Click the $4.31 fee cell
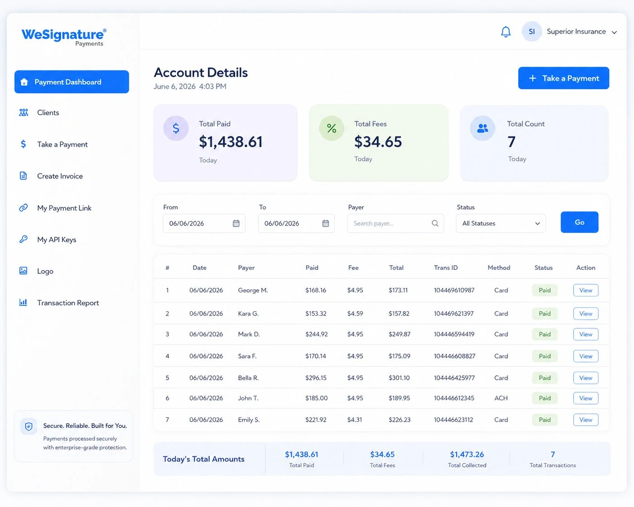This screenshot has height=507, width=634. [x=355, y=420]
